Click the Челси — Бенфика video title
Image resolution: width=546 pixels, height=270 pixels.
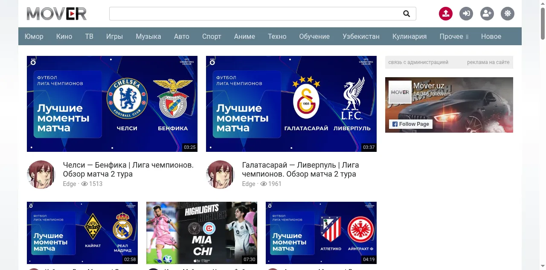(x=128, y=169)
